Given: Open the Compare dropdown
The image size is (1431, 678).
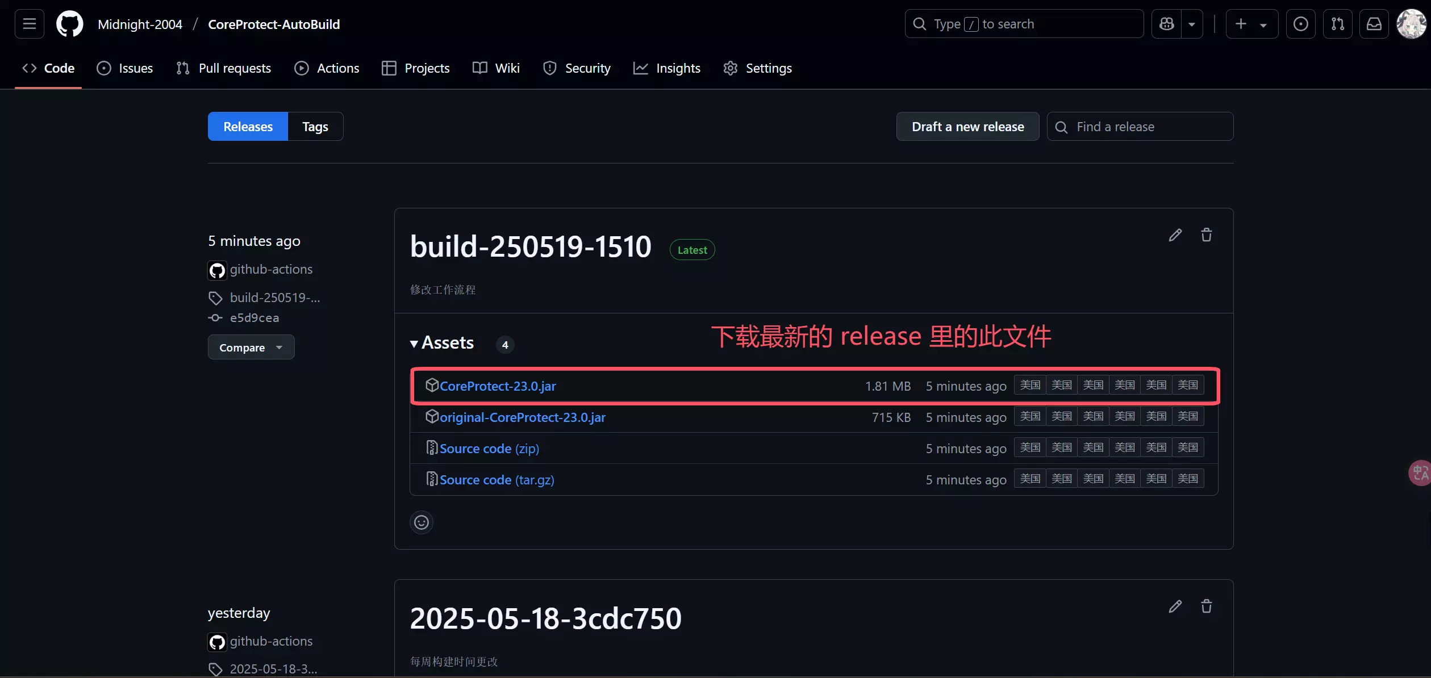Looking at the screenshot, I should pyautogui.click(x=251, y=347).
